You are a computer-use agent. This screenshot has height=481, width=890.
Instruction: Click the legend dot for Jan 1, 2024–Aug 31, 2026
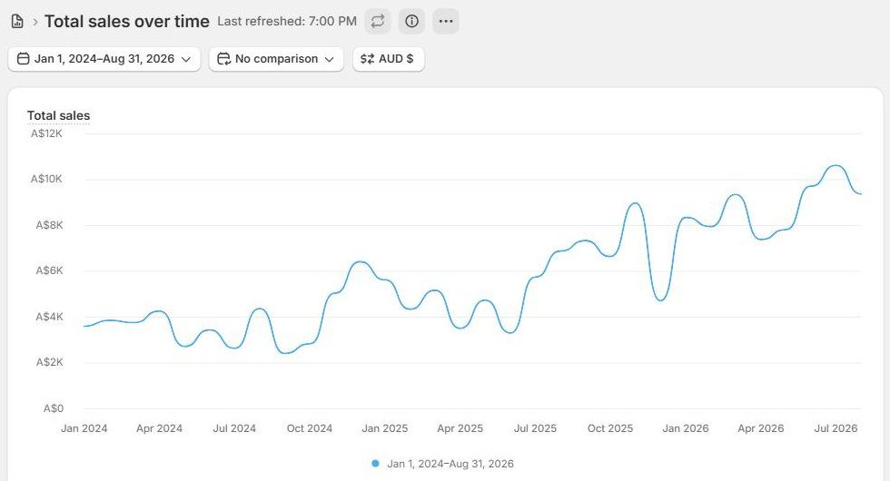pos(375,464)
